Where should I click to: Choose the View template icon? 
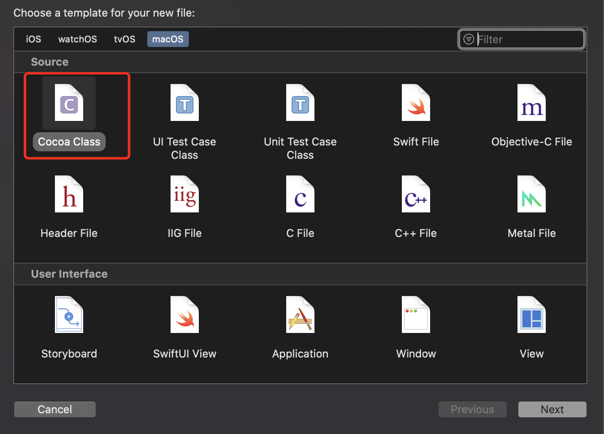pyautogui.click(x=532, y=315)
